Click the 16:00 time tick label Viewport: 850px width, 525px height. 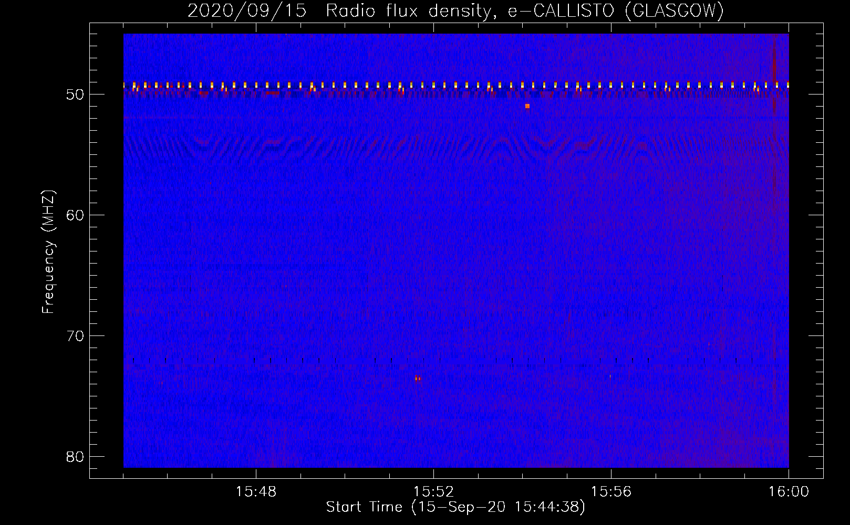pos(789,492)
